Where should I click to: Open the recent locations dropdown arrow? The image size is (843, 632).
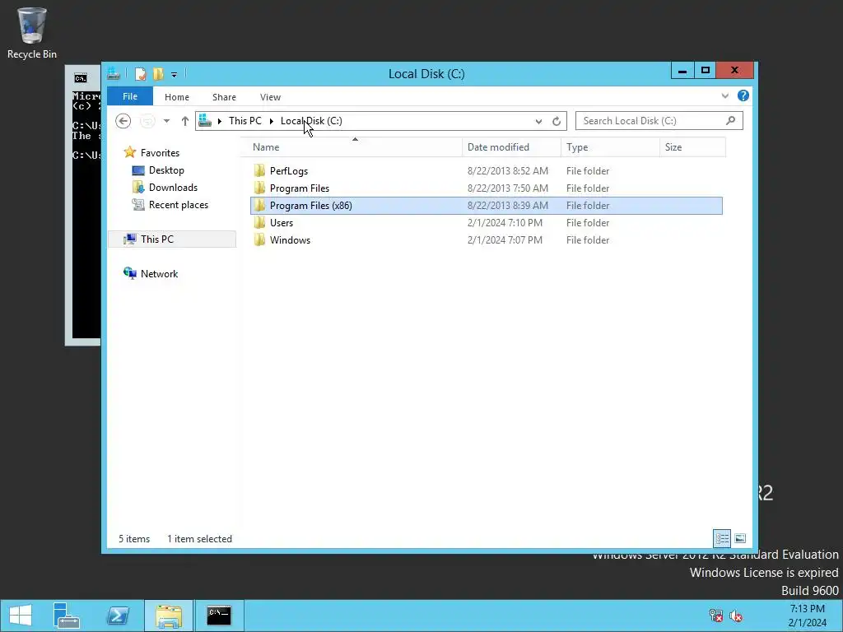tap(166, 121)
